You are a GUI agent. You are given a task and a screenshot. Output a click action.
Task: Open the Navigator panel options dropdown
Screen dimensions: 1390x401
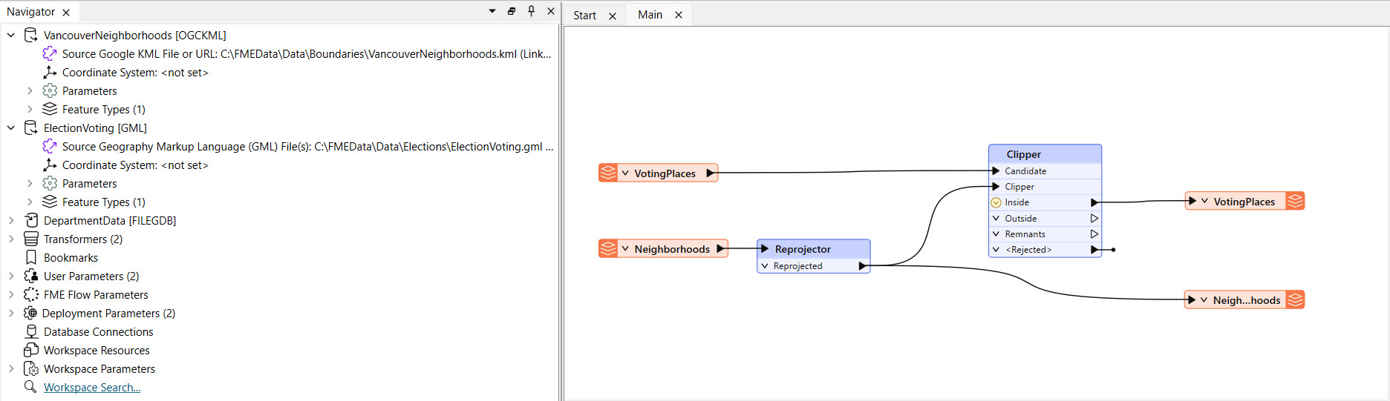click(x=492, y=11)
